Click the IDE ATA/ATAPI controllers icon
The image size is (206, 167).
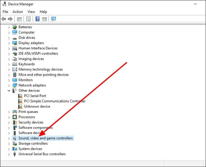point(15,54)
